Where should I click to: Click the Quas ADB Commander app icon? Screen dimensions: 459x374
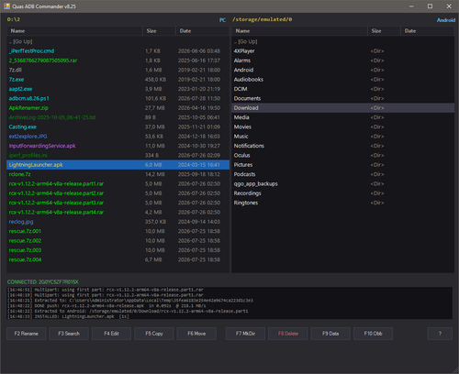point(6,6)
